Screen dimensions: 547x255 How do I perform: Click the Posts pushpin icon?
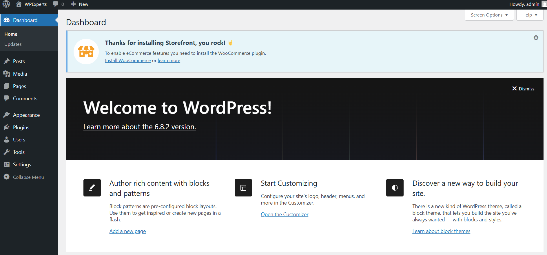[x=7, y=61]
